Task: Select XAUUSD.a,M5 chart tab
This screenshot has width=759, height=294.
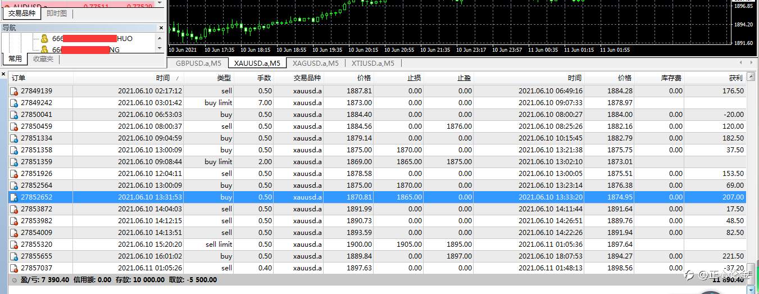Action: click(257, 63)
